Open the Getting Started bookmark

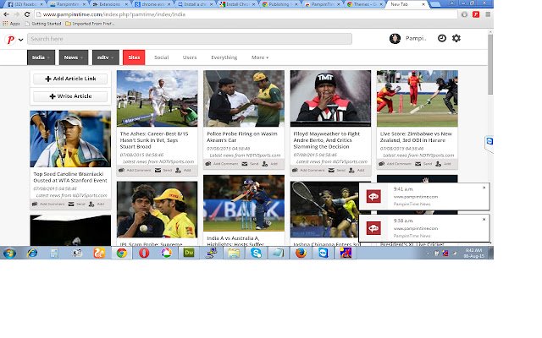point(43,24)
